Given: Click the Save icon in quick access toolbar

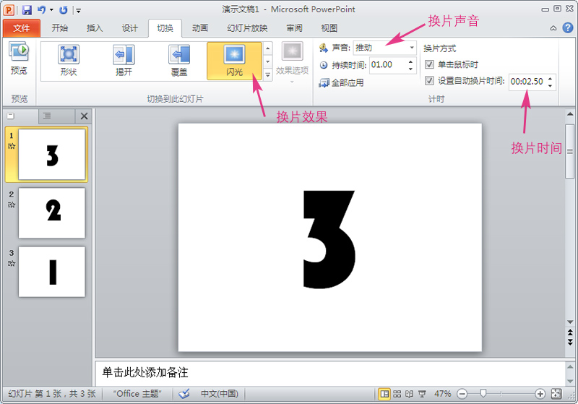Looking at the screenshot, I should click(27, 10).
